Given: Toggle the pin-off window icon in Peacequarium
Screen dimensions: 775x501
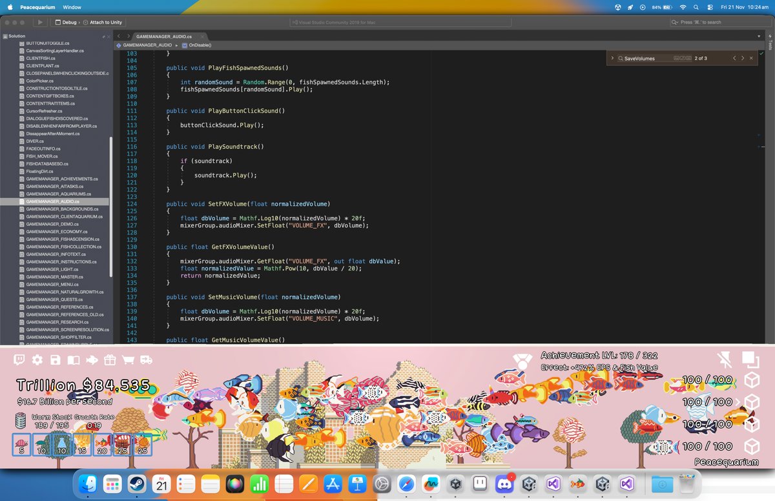Looking at the screenshot, I should [725, 359].
